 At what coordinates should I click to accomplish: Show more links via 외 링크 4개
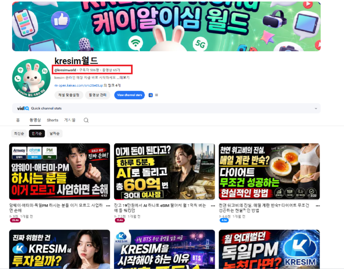pyautogui.click(x=112, y=85)
